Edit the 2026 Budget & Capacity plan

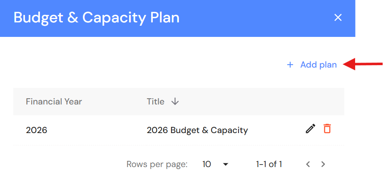[x=310, y=129]
